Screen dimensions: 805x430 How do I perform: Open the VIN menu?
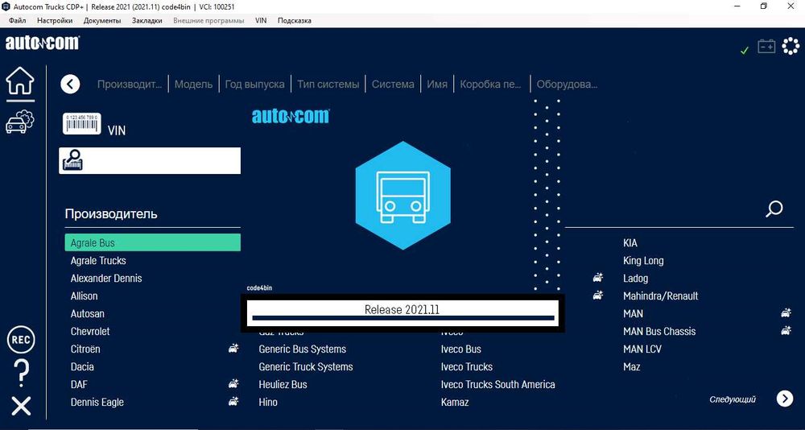click(261, 21)
